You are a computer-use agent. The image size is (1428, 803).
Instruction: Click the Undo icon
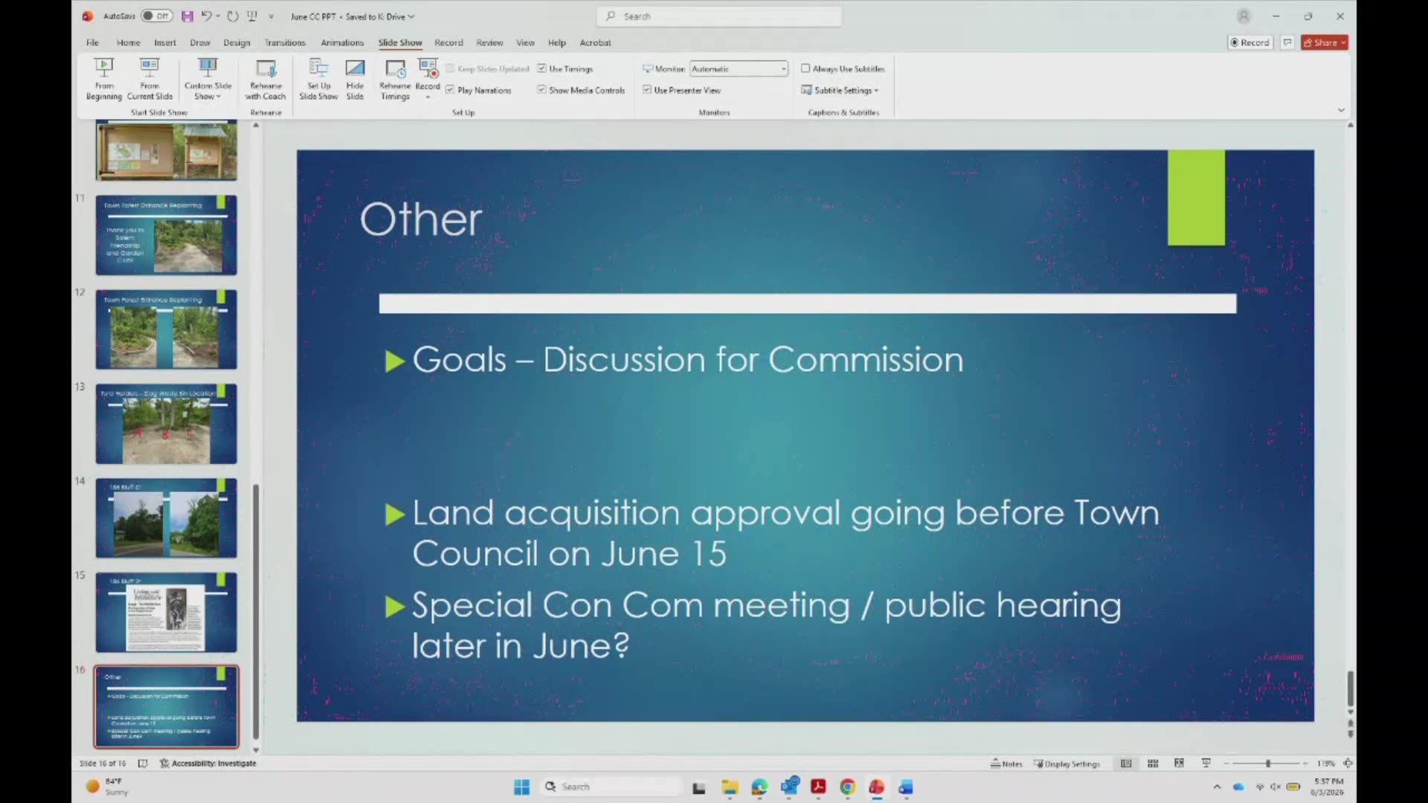coord(206,16)
